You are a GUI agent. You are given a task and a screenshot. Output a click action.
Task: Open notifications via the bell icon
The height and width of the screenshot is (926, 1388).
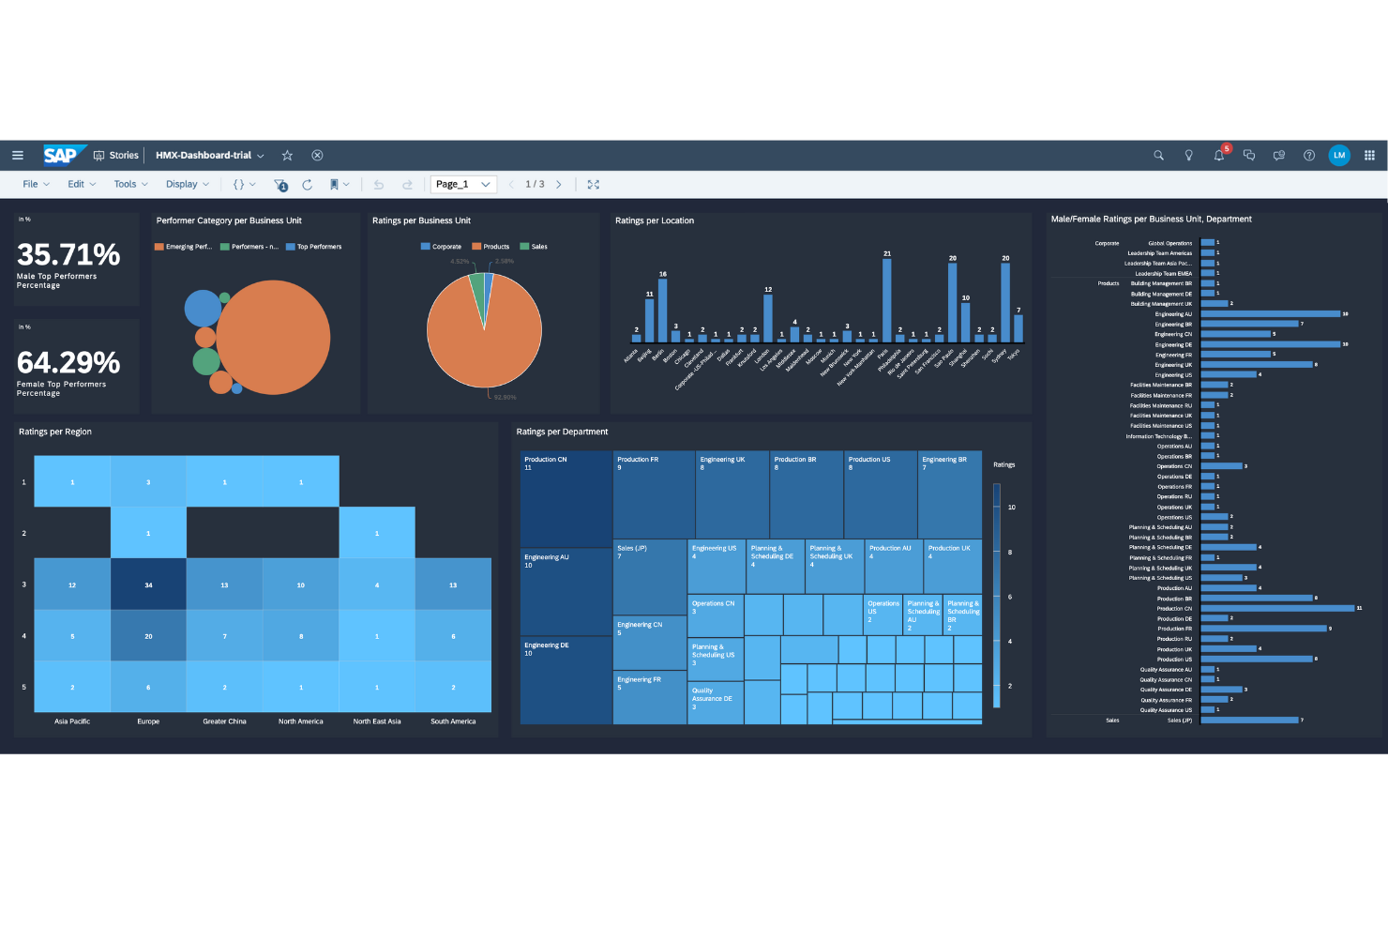[1219, 155]
